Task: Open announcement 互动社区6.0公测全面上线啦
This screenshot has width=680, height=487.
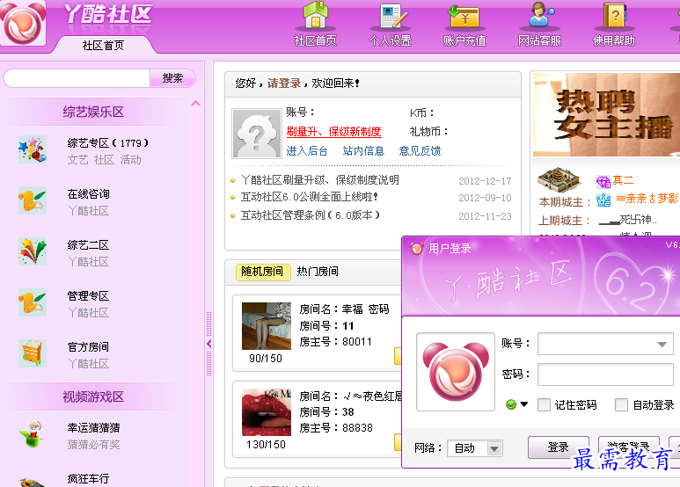Action: click(310, 197)
